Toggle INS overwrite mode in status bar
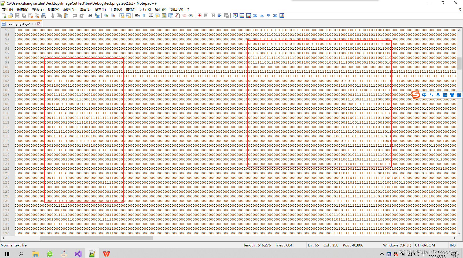This screenshot has height=258, width=463. click(x=453, y=245)
